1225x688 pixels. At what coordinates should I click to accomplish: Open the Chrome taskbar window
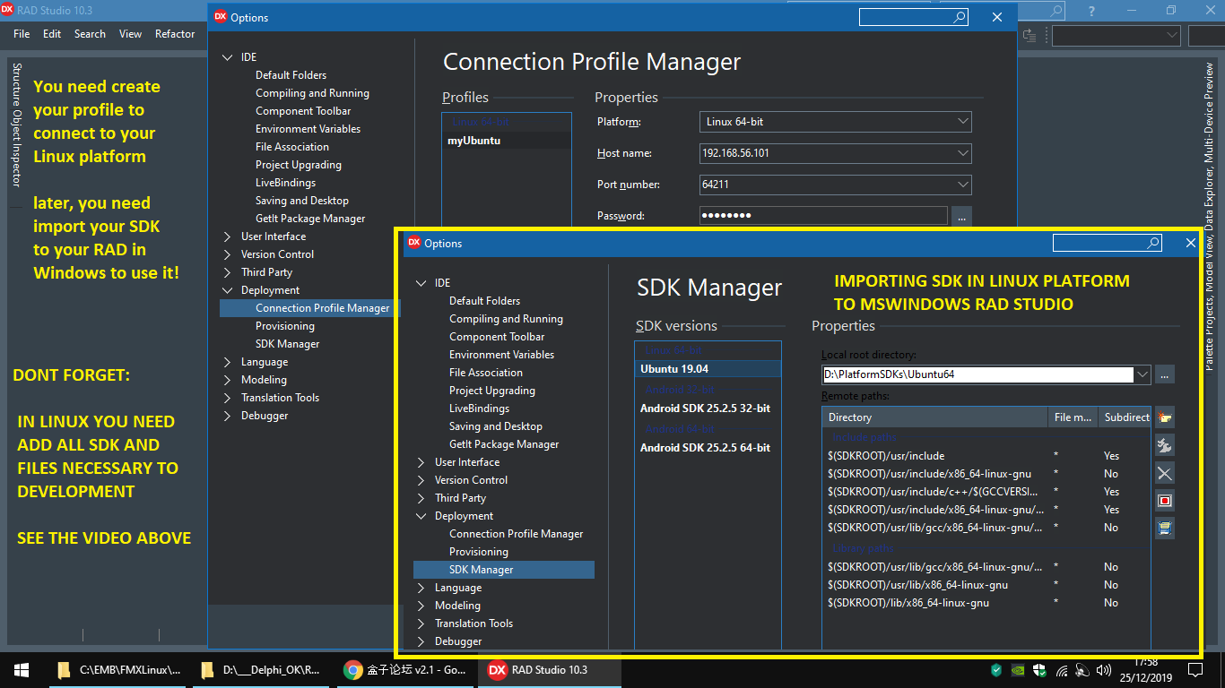[x=404, y=669]
